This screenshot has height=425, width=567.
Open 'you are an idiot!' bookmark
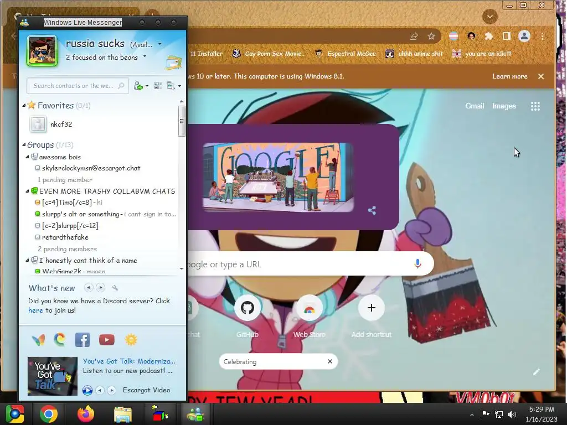pos(482,54)
